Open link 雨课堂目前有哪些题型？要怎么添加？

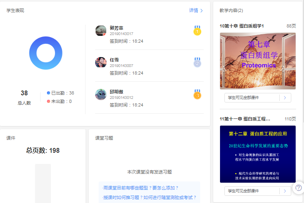click(x=141, y=188)
